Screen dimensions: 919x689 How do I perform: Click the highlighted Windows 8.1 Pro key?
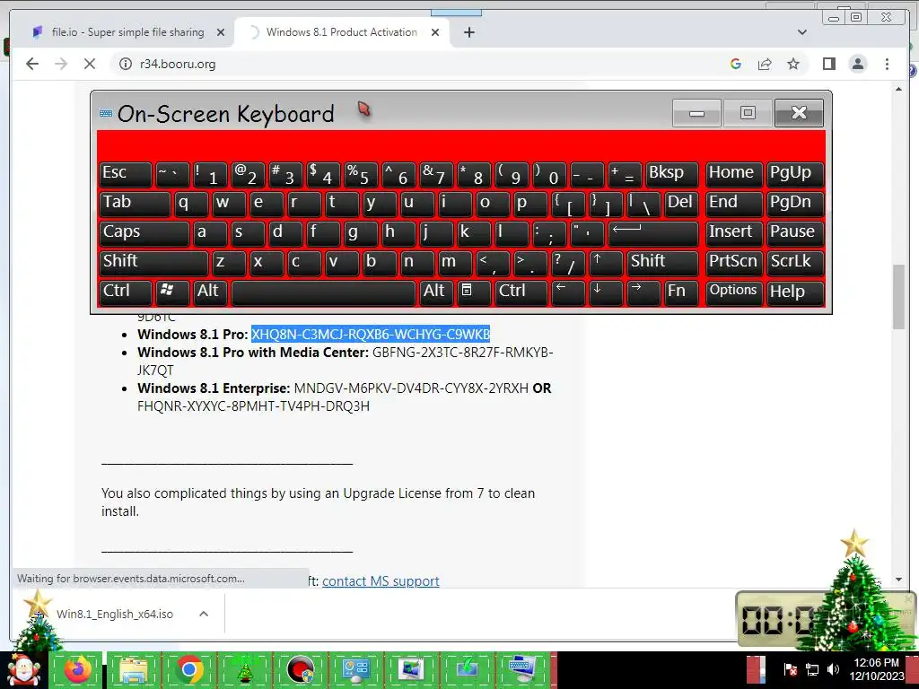pyautogui.click(x=371, y=335)
